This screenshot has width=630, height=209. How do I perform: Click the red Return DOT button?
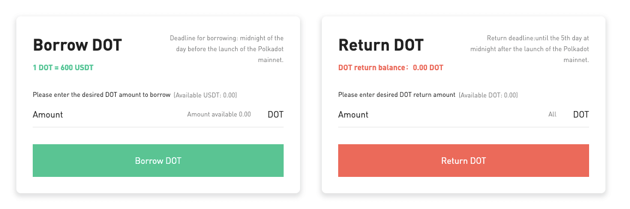click(x=464, y=161)
